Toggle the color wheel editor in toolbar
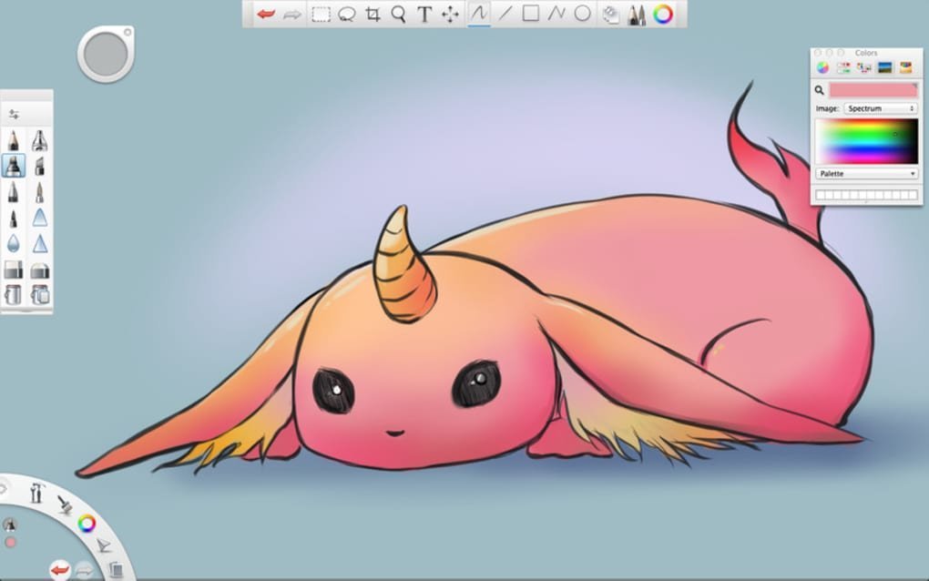 (x=664, y=14)
